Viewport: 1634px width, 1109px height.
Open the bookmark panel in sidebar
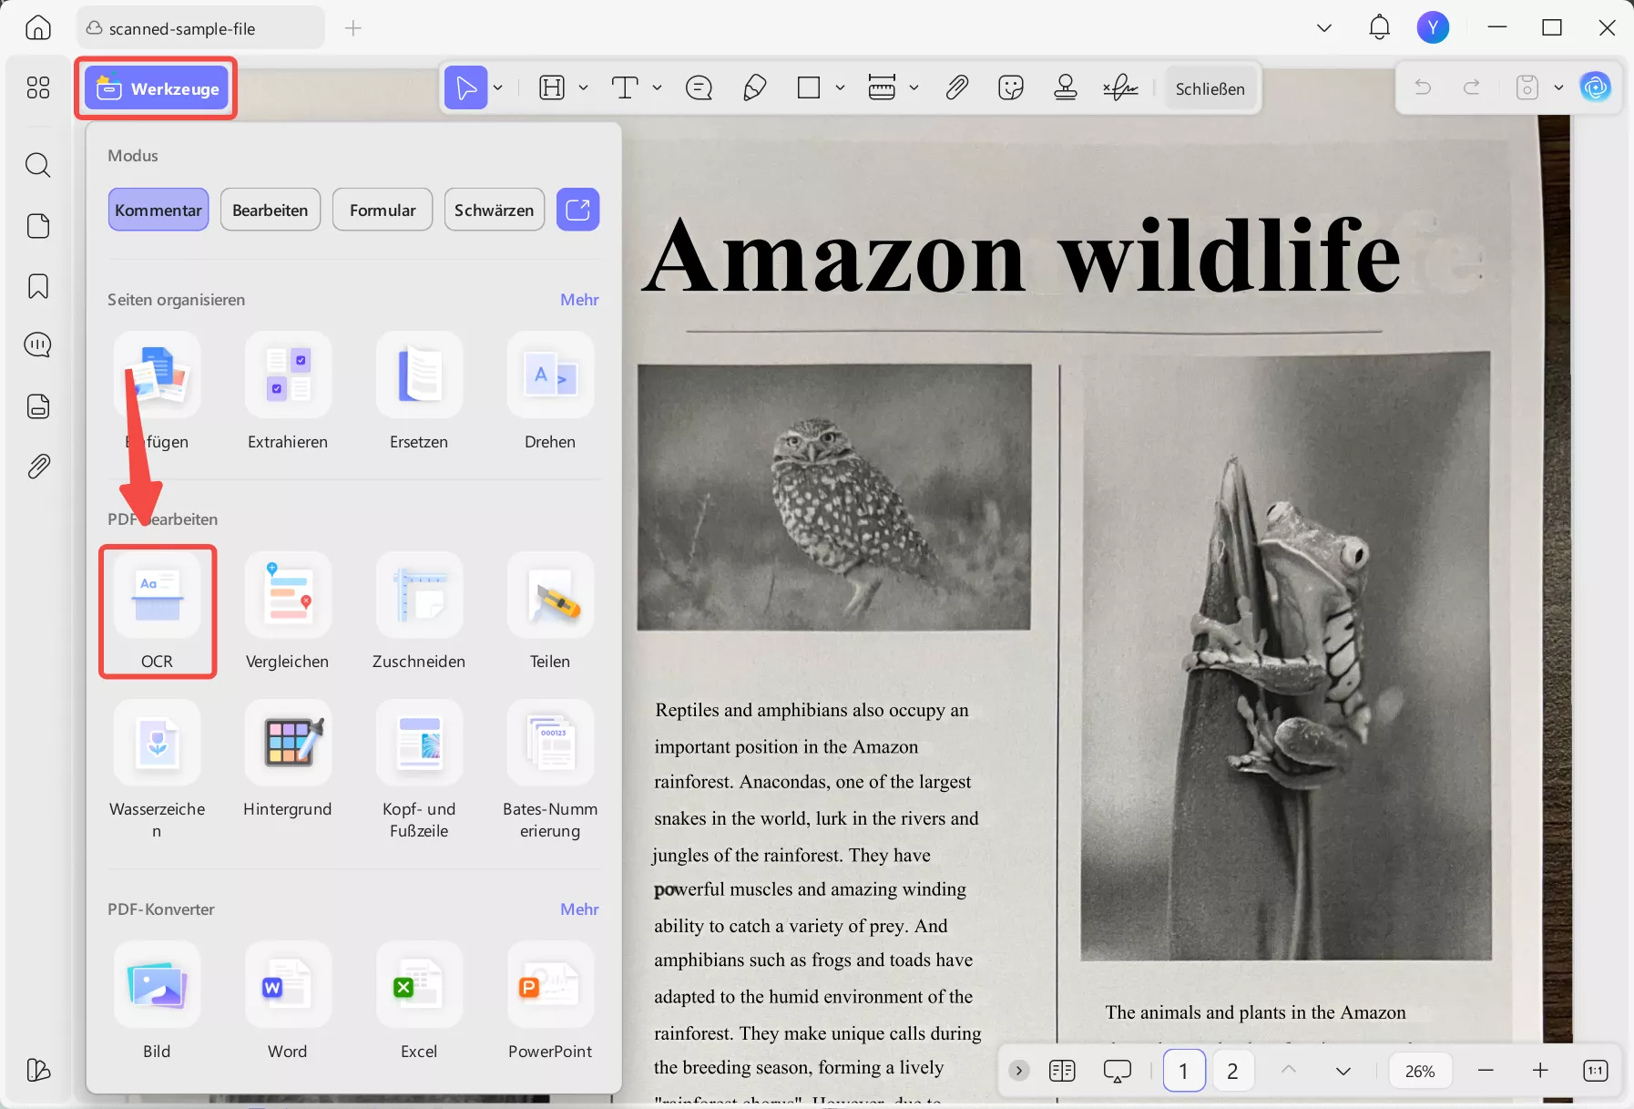[38, 286]
